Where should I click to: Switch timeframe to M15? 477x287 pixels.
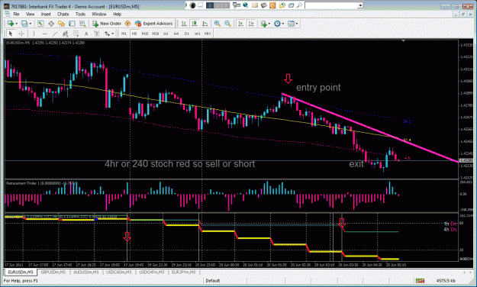point(145,34)
